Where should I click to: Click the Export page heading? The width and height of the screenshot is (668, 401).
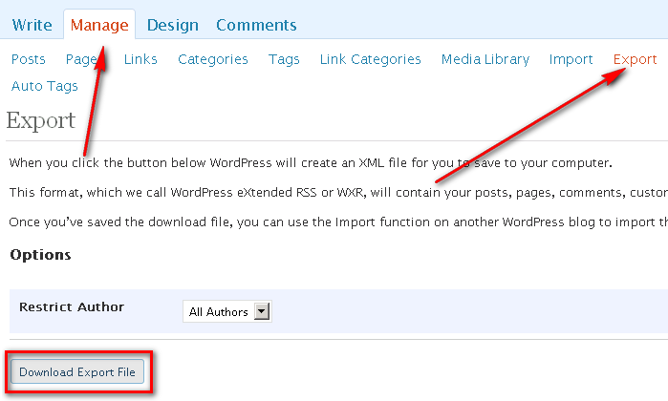(x=41, y=120)
